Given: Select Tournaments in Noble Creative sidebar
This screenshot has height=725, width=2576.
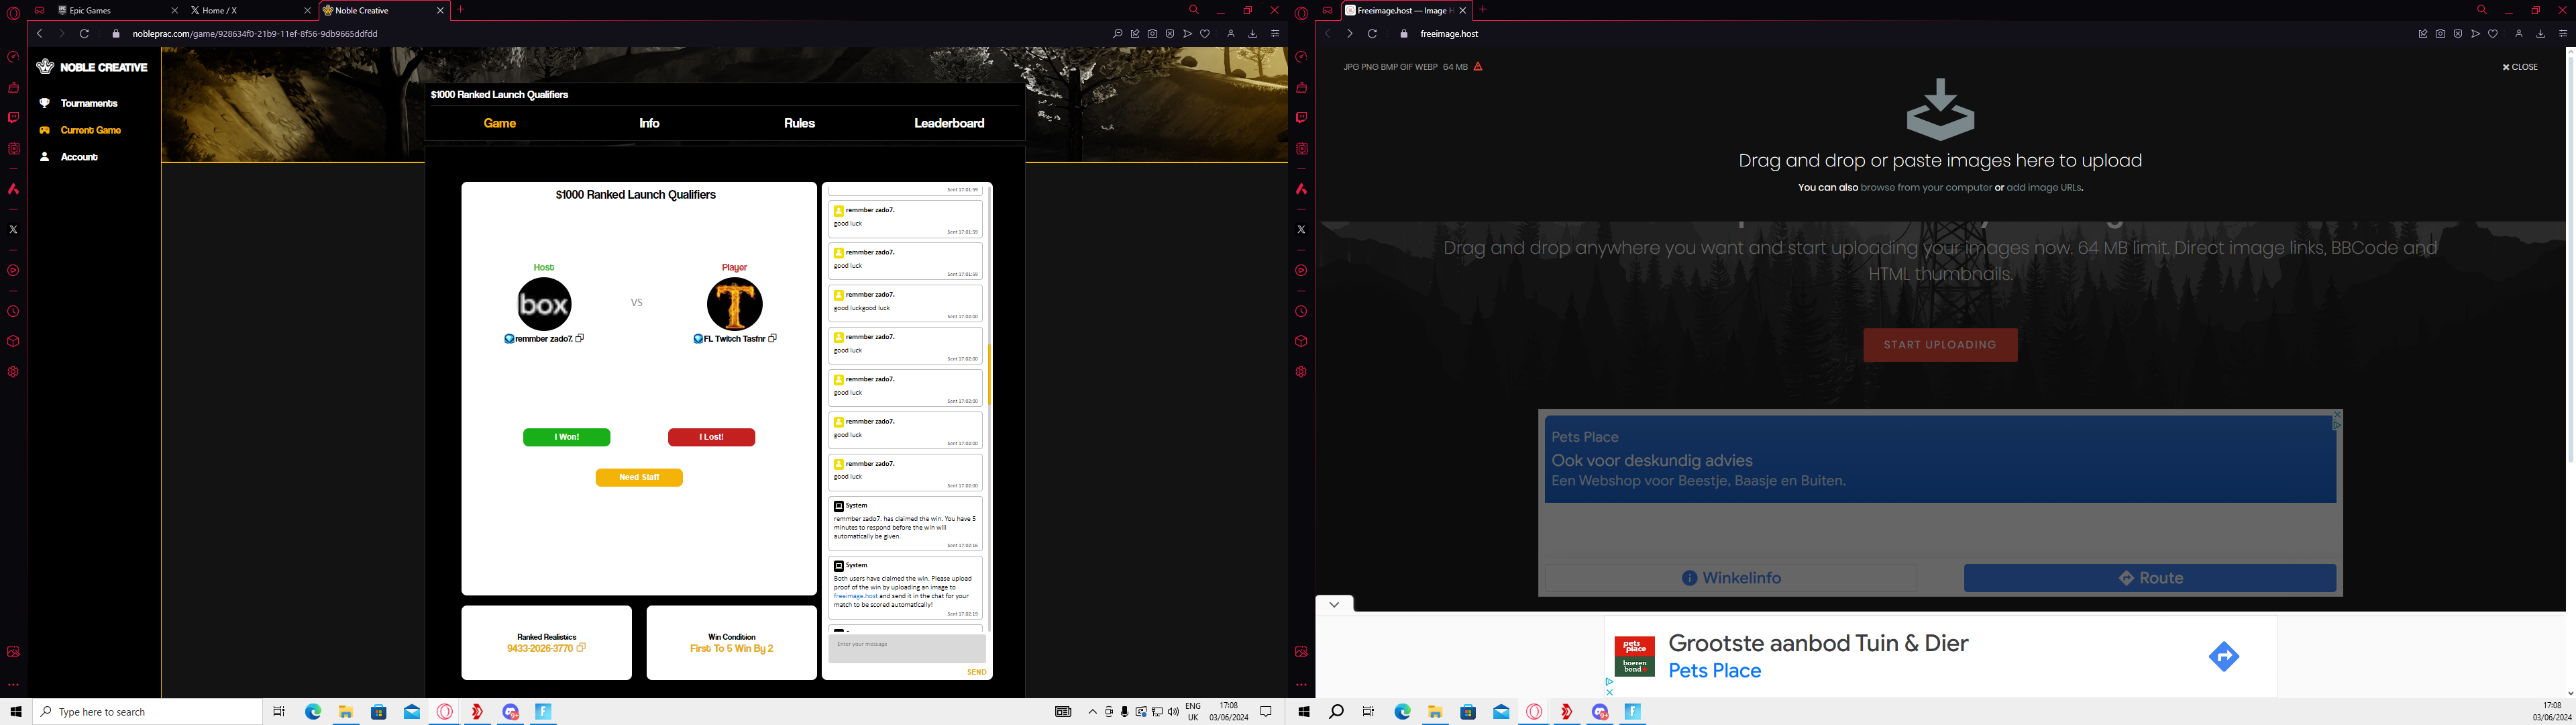Looking at the screenshot, I should click(x=88, y=103).
